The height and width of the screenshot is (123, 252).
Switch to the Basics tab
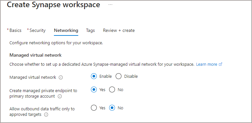[x=14, y=31]
